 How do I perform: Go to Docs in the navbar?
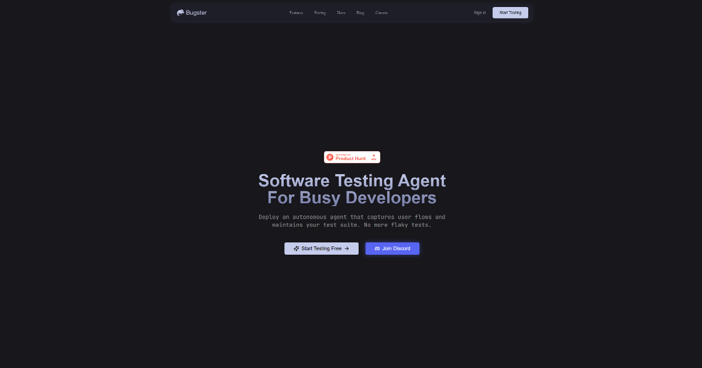341,12
